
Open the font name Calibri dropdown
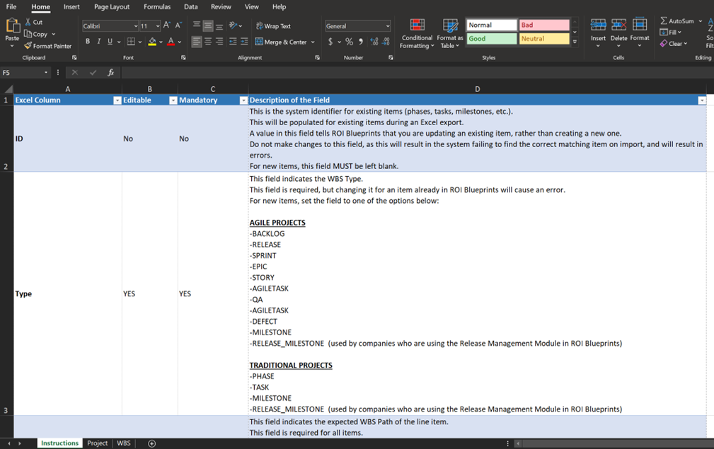(135, 26)
